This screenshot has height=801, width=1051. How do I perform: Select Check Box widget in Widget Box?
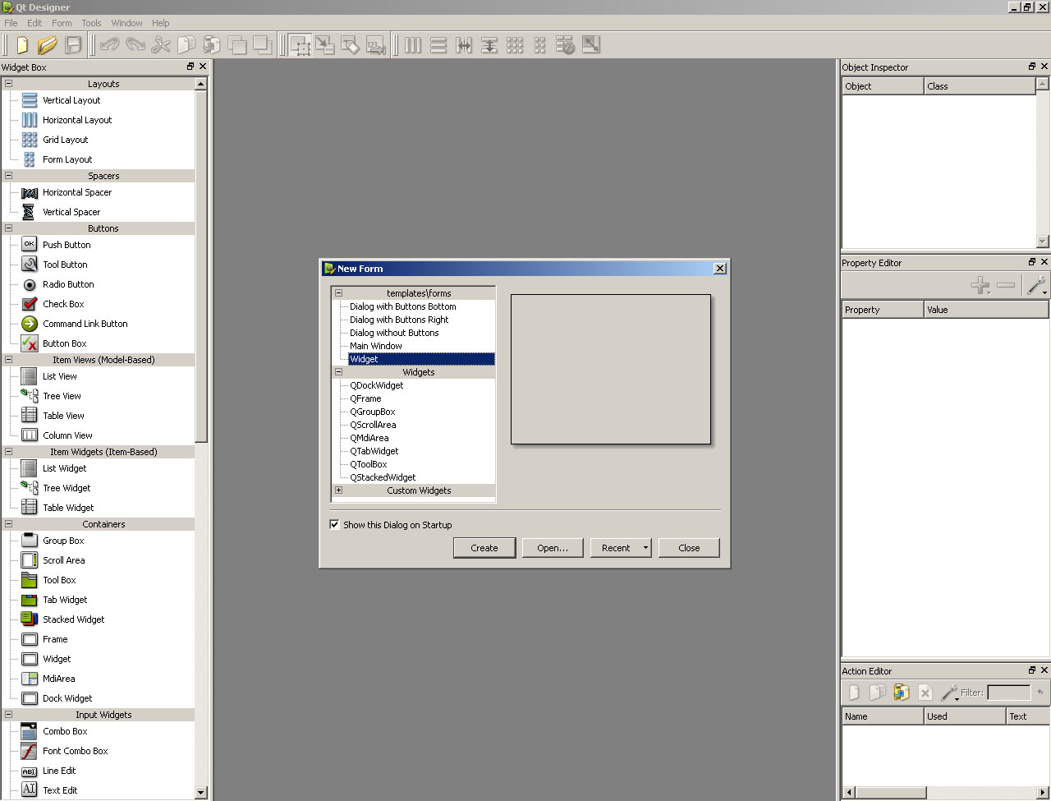63,304
